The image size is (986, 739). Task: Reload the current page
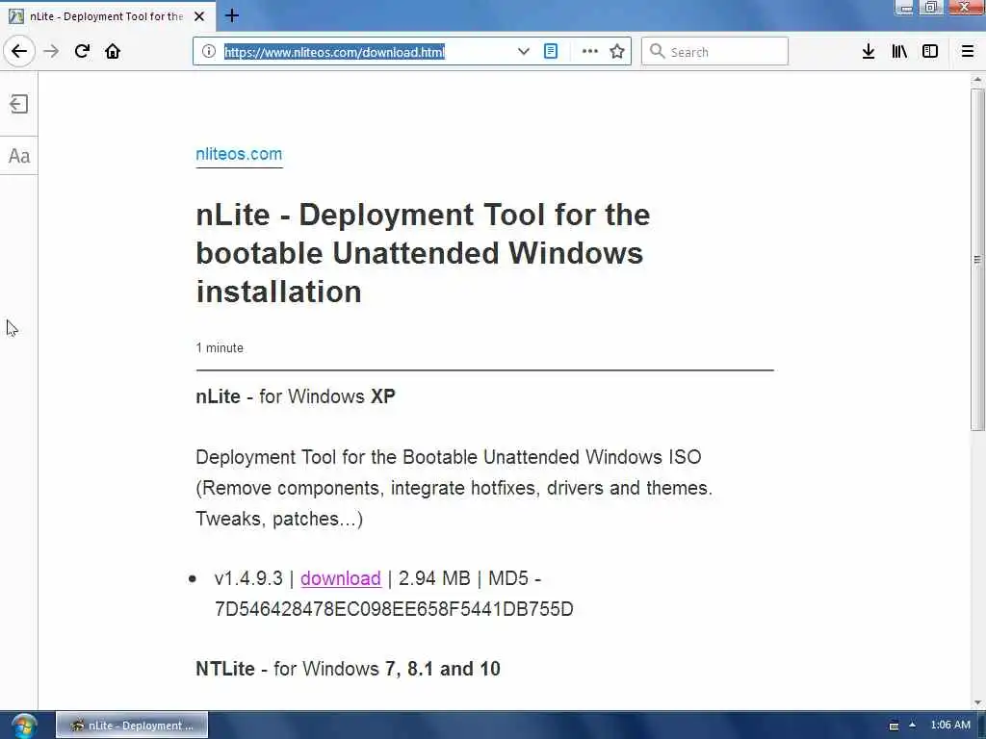click(83, 51)
